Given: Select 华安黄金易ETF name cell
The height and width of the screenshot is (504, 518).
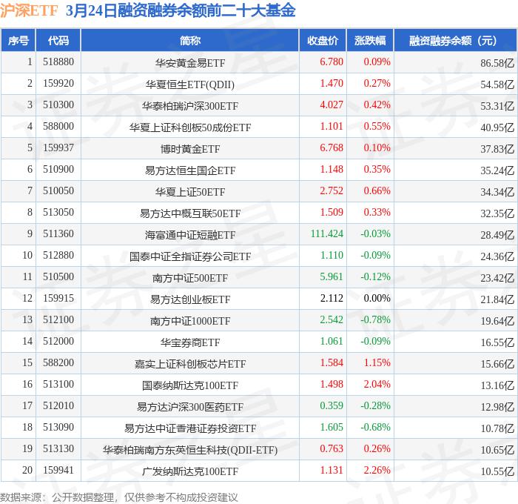Looking at the screenshot, I should (190, 63).
